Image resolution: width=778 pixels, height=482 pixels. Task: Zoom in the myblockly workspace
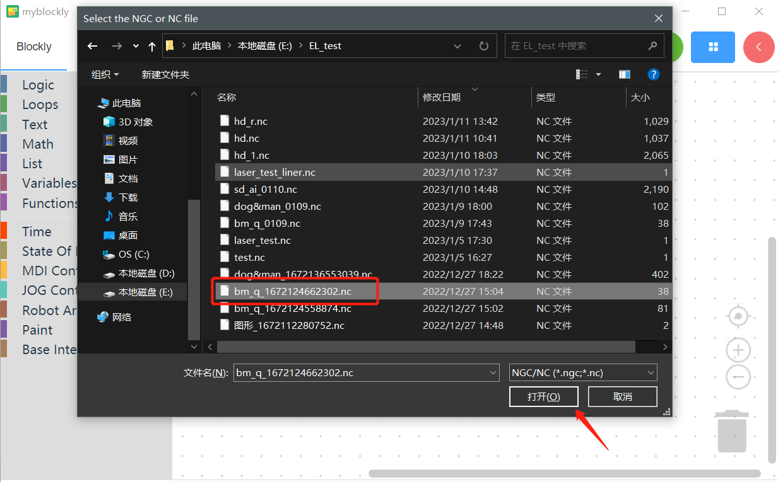[x=738, y=350]
